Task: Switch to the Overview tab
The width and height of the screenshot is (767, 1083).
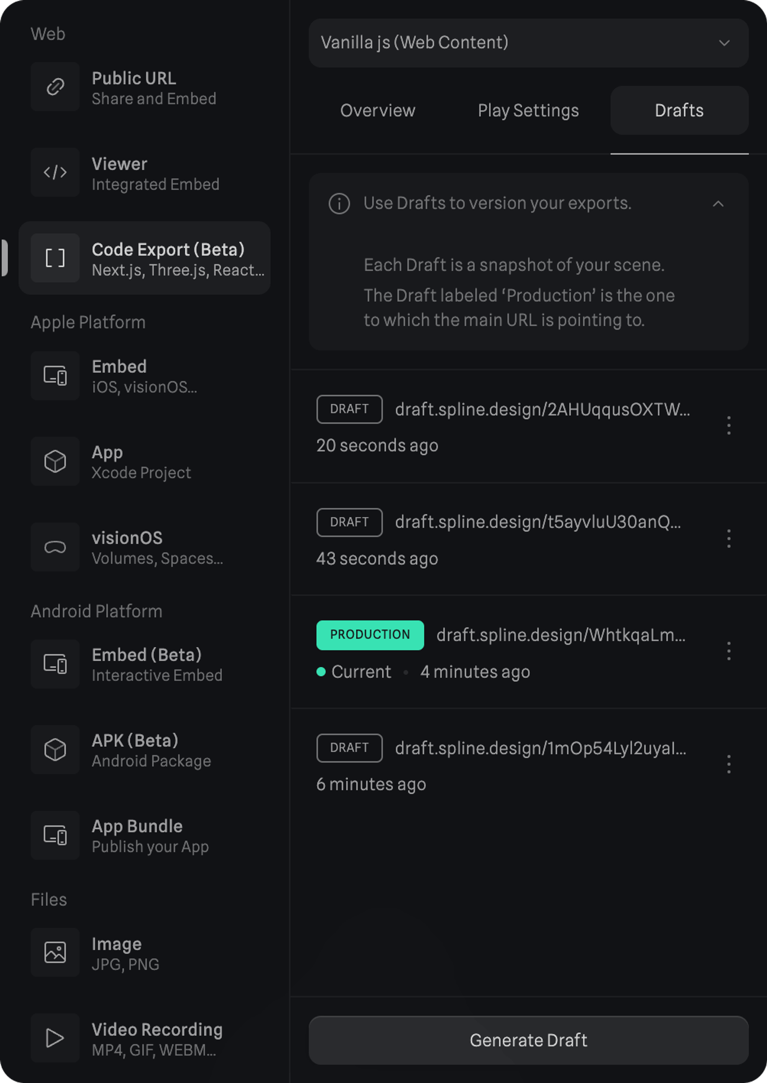Action: click(377, 111)
